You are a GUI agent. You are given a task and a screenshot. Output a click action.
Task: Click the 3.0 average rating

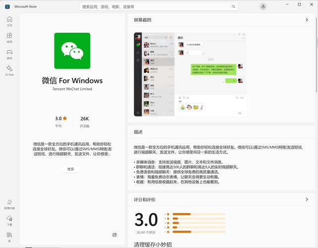point(61,119)
